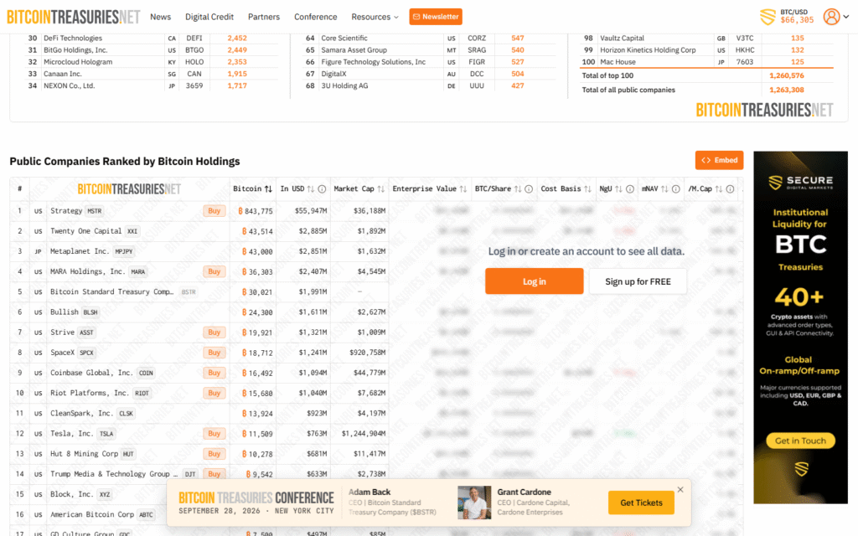Click Buy button for Coinbase Global
Image resolution: width=858 pixels, height=536 pixels.
click(x=214, y=373)
